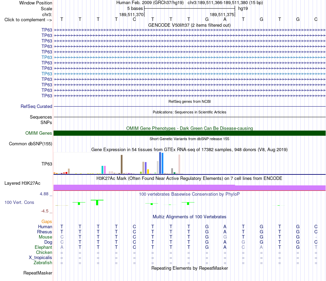
Task: Click the '100 Vert. Cons' label
Action: pyautogui.click(x=19, y=202)
